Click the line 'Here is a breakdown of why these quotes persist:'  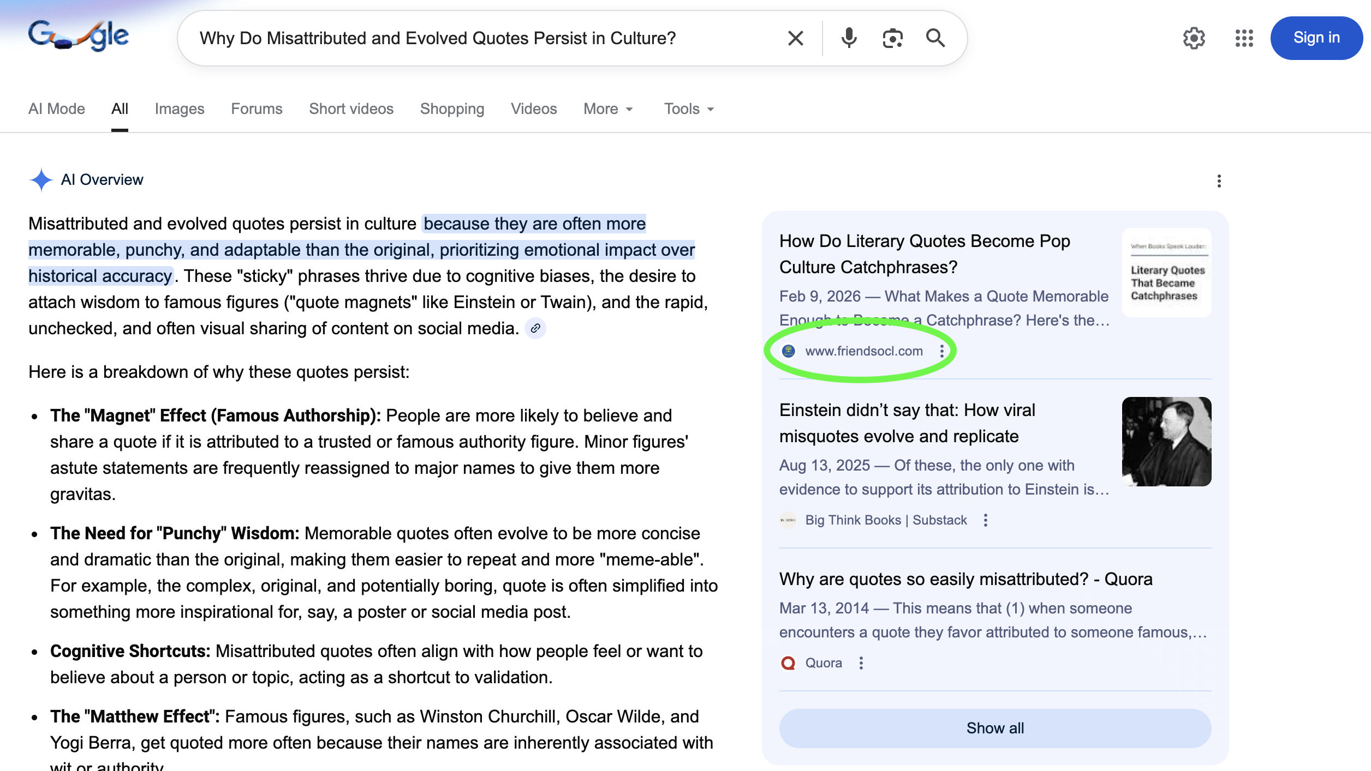(x=219, y=372)
